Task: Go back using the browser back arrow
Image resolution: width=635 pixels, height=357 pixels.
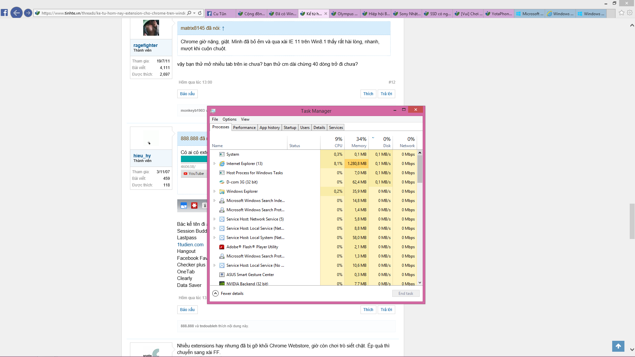Action: [16, 13]
